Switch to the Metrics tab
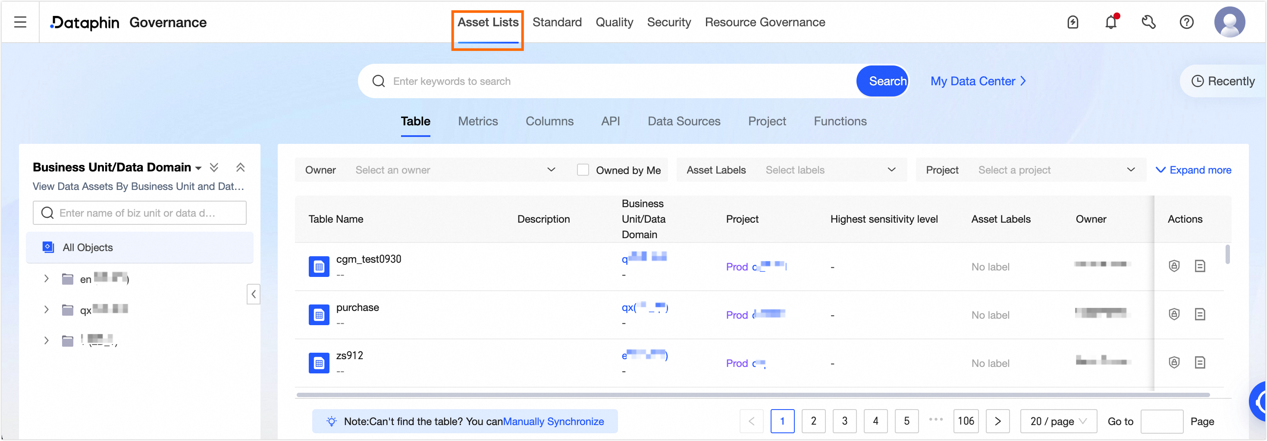Viewport: 1267px width, 441px height. click(x=477, y=121)
